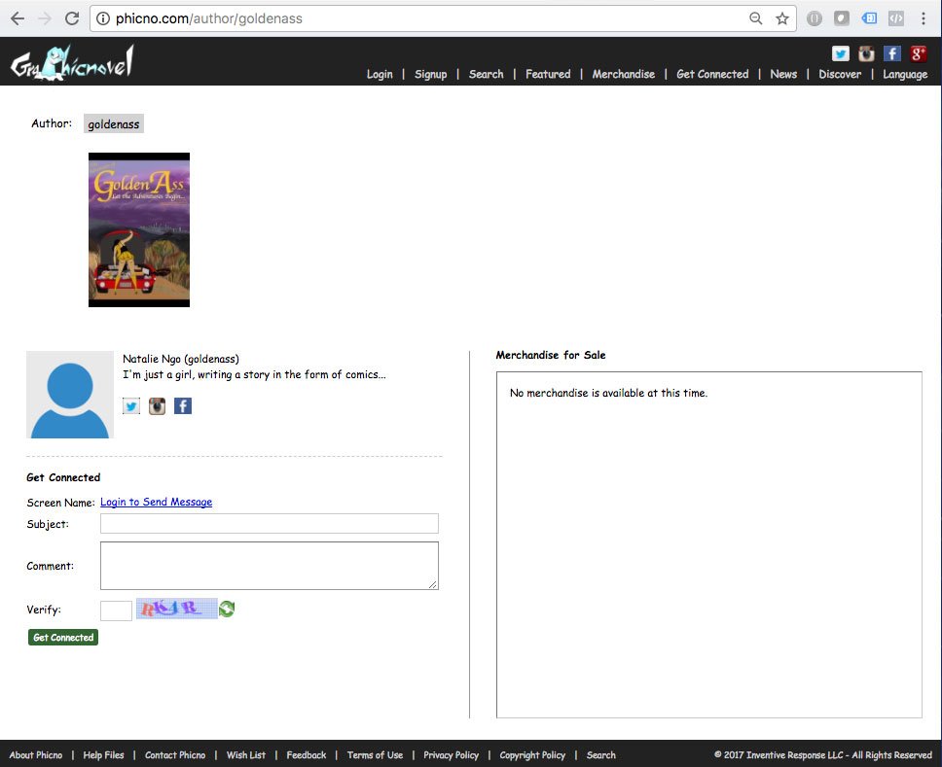Reload the page with refresh icon
The image size is (942, 767).
click(72, 18)
